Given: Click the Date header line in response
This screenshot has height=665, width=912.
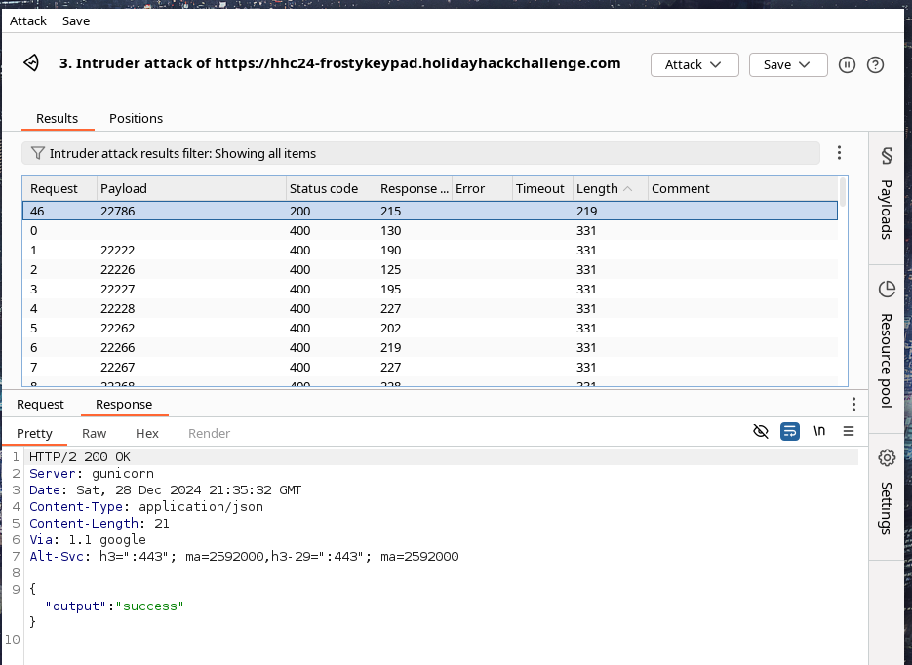Looking at the screenshot, I should point(165,490).
